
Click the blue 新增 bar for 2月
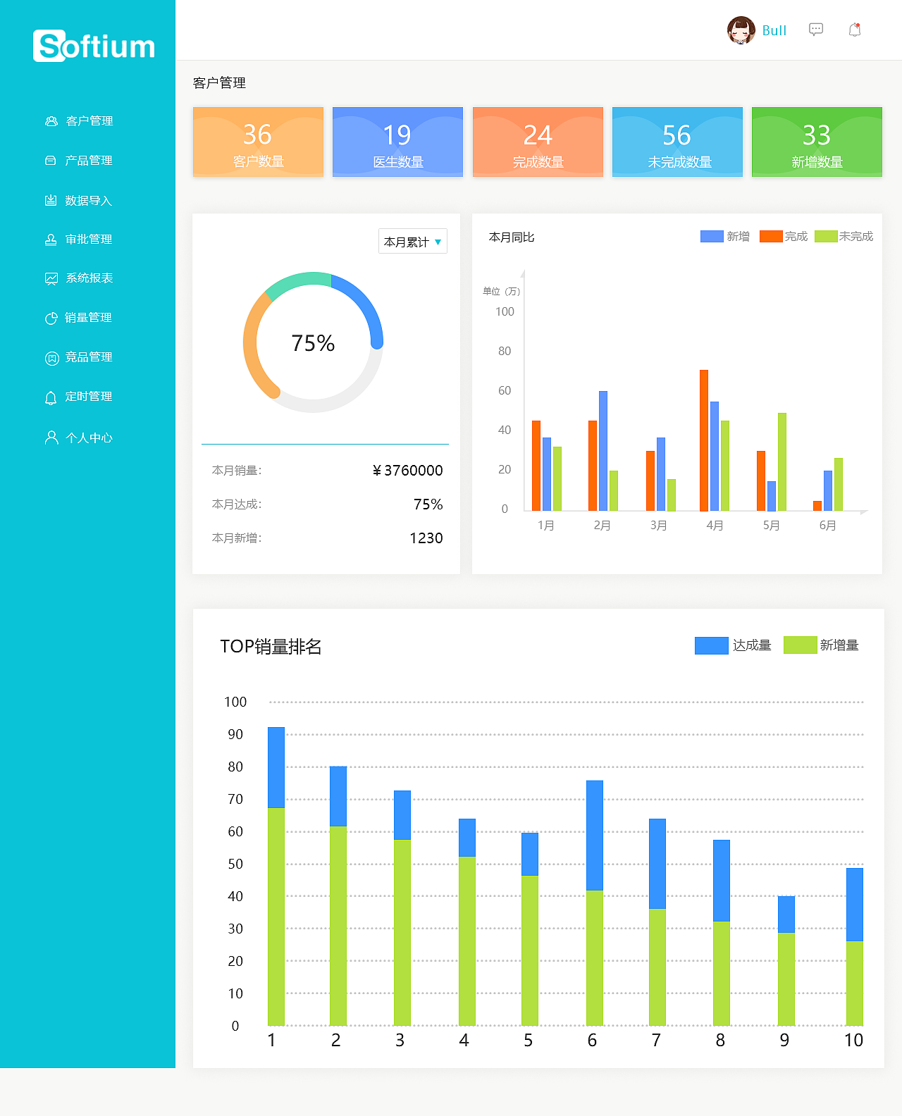(x=603, y=451)
